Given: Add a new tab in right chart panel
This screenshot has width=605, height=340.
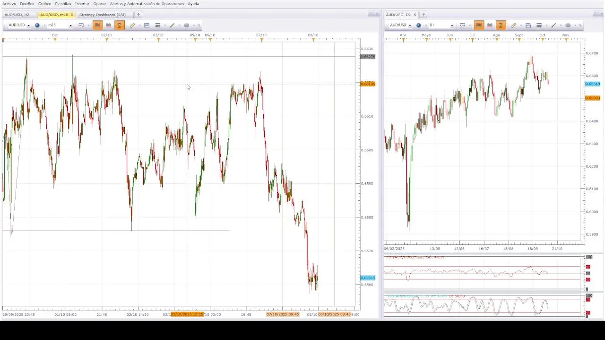Looking at the screenshot, I should (423, 15).
